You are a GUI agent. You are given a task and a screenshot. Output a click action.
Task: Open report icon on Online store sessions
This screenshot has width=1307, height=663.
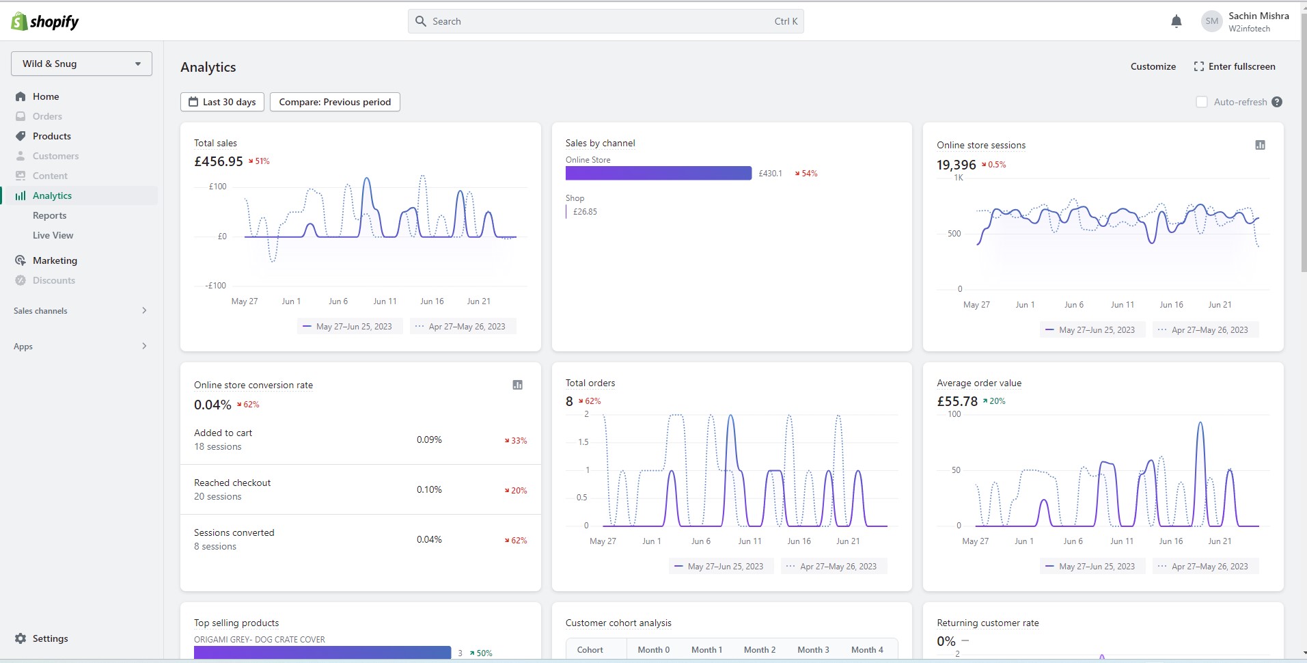(1260, 145)
